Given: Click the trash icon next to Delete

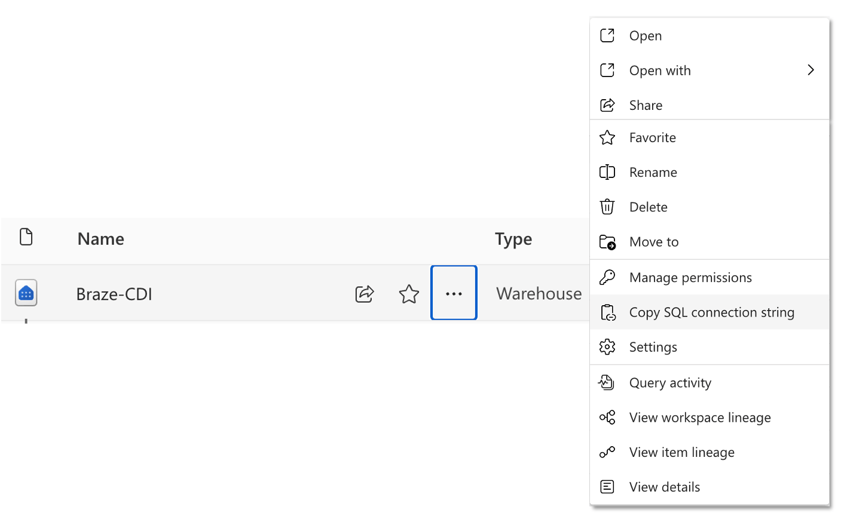Looking at the screenshot, I should (607, 207).
